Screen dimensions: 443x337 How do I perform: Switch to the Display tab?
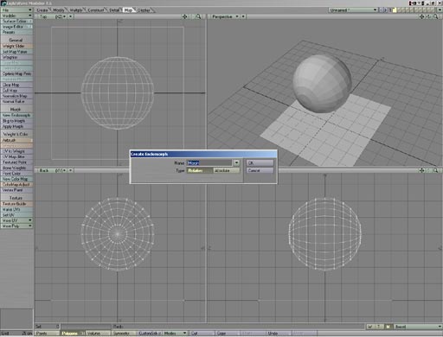pos(144,10)
